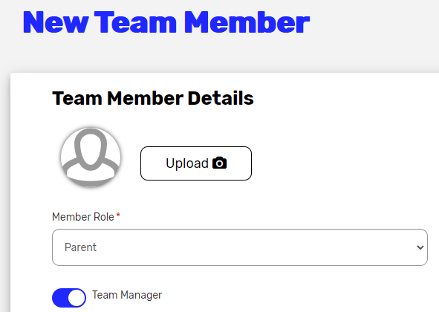Select the Parent value in role field
This screenshot has height=312, width=439.
tap(80, 247)
